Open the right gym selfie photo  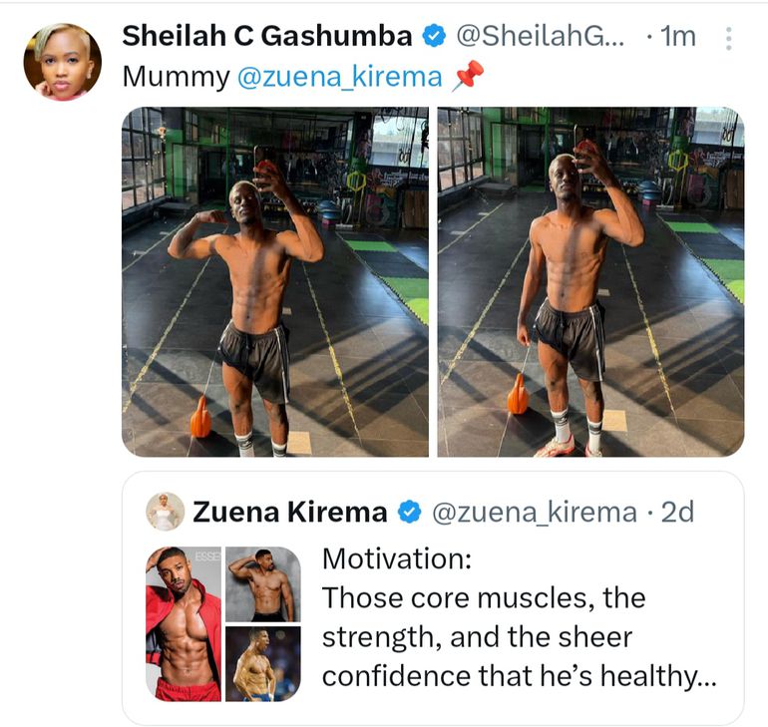(590, 282)
